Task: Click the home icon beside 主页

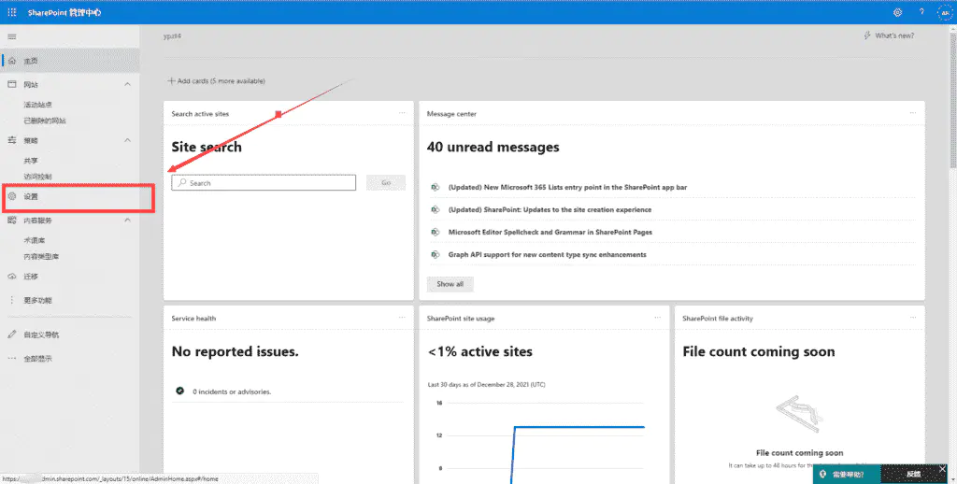Action: tap(11, 61)
